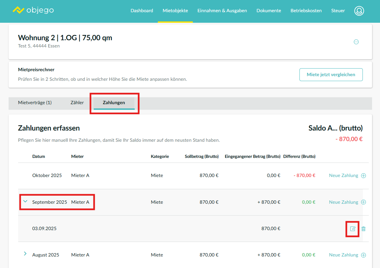Click Neue Zahlung link for Oktober 2025
380x268 pixels.
coord(343,176)
